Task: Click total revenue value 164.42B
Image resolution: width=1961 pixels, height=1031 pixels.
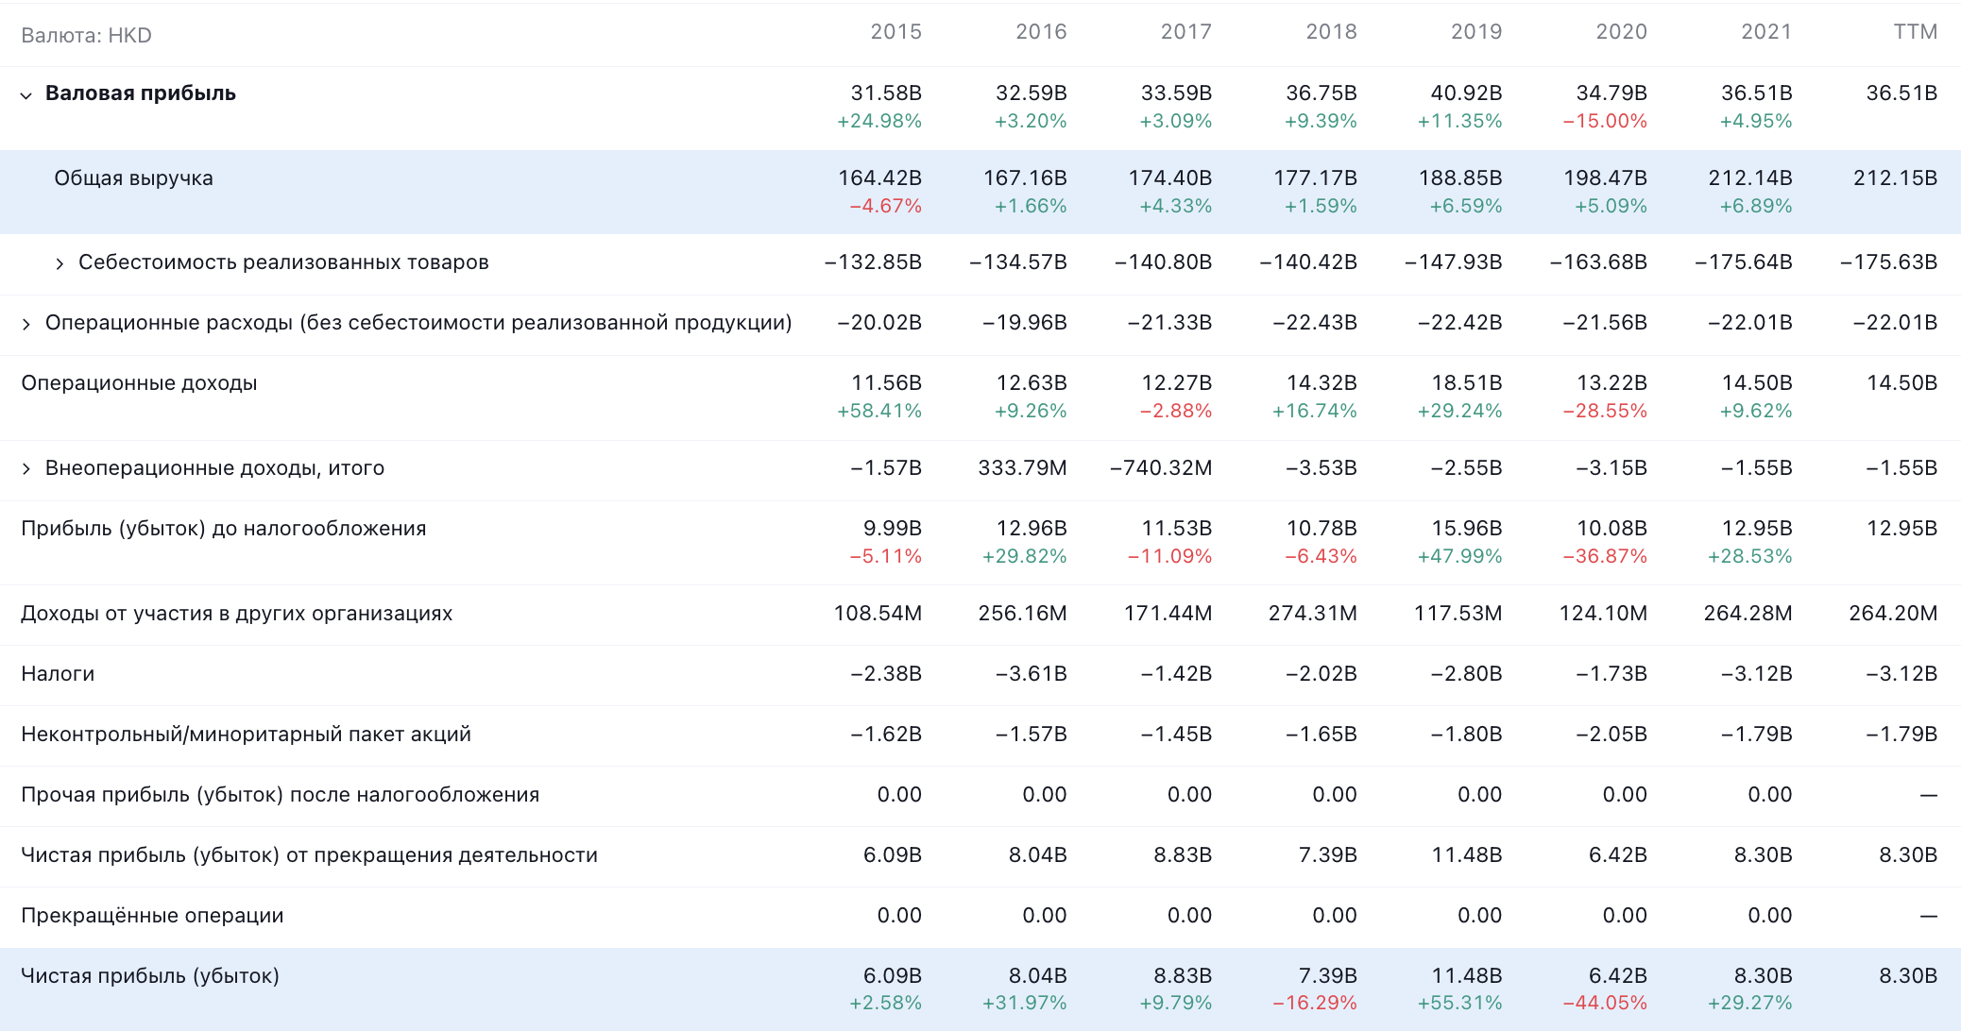Action: point(879,178)
